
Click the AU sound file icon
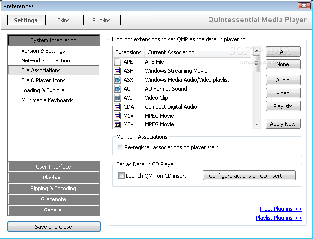click(117, 89)
